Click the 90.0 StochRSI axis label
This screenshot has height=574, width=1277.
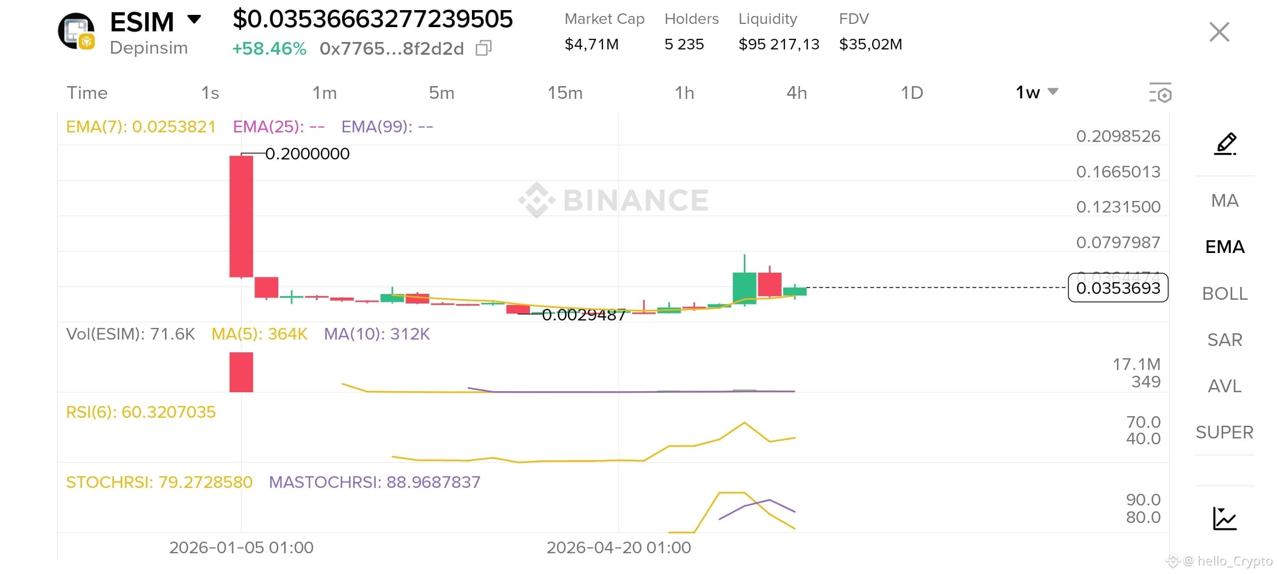point(1143,500)
